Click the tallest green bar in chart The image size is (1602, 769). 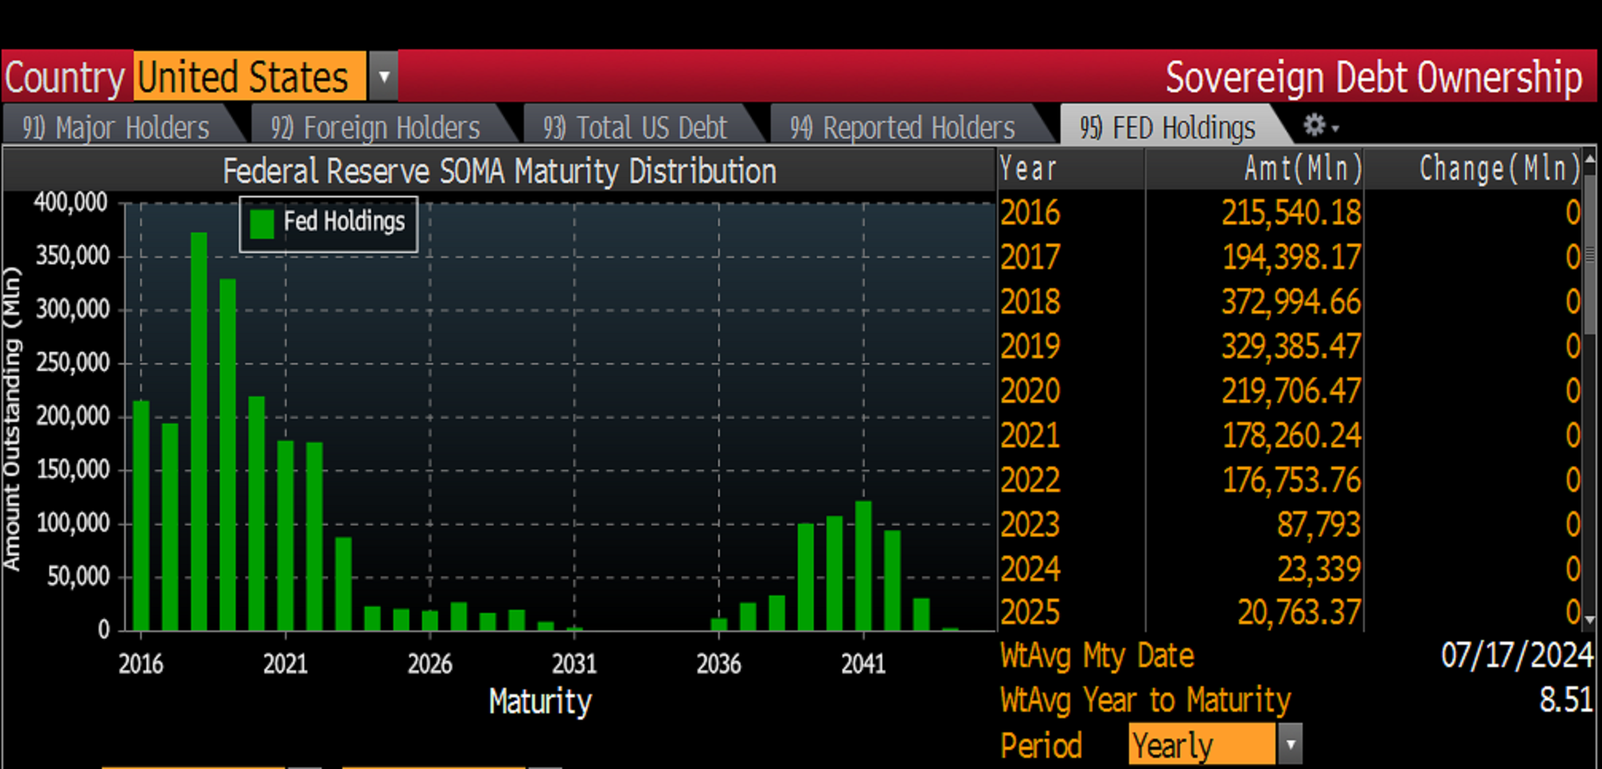[199, 430]
